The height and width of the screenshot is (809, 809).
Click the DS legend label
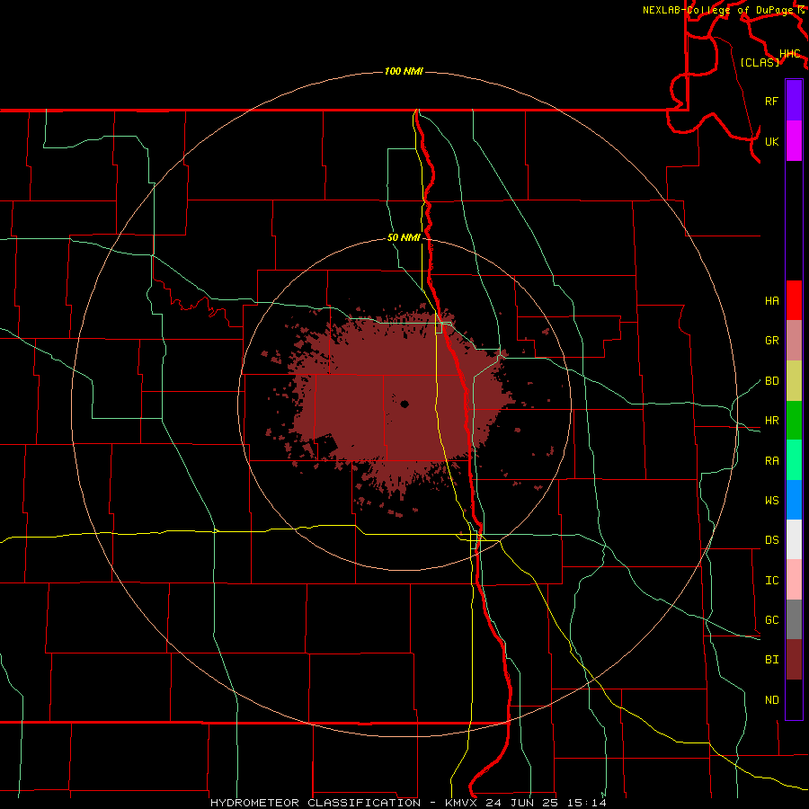tap(771, 540)
